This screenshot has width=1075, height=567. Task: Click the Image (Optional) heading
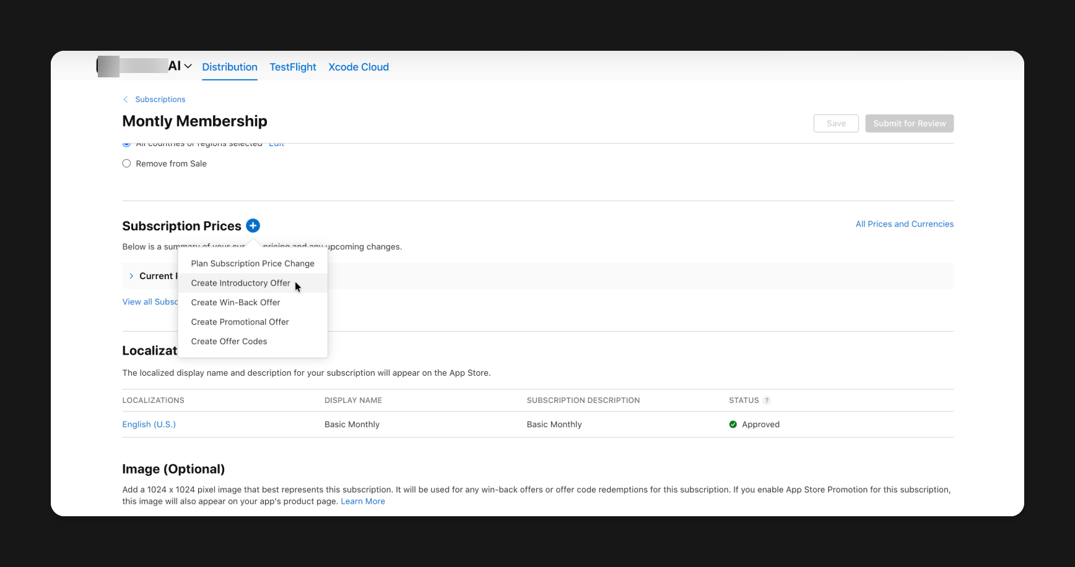(173, 469)
